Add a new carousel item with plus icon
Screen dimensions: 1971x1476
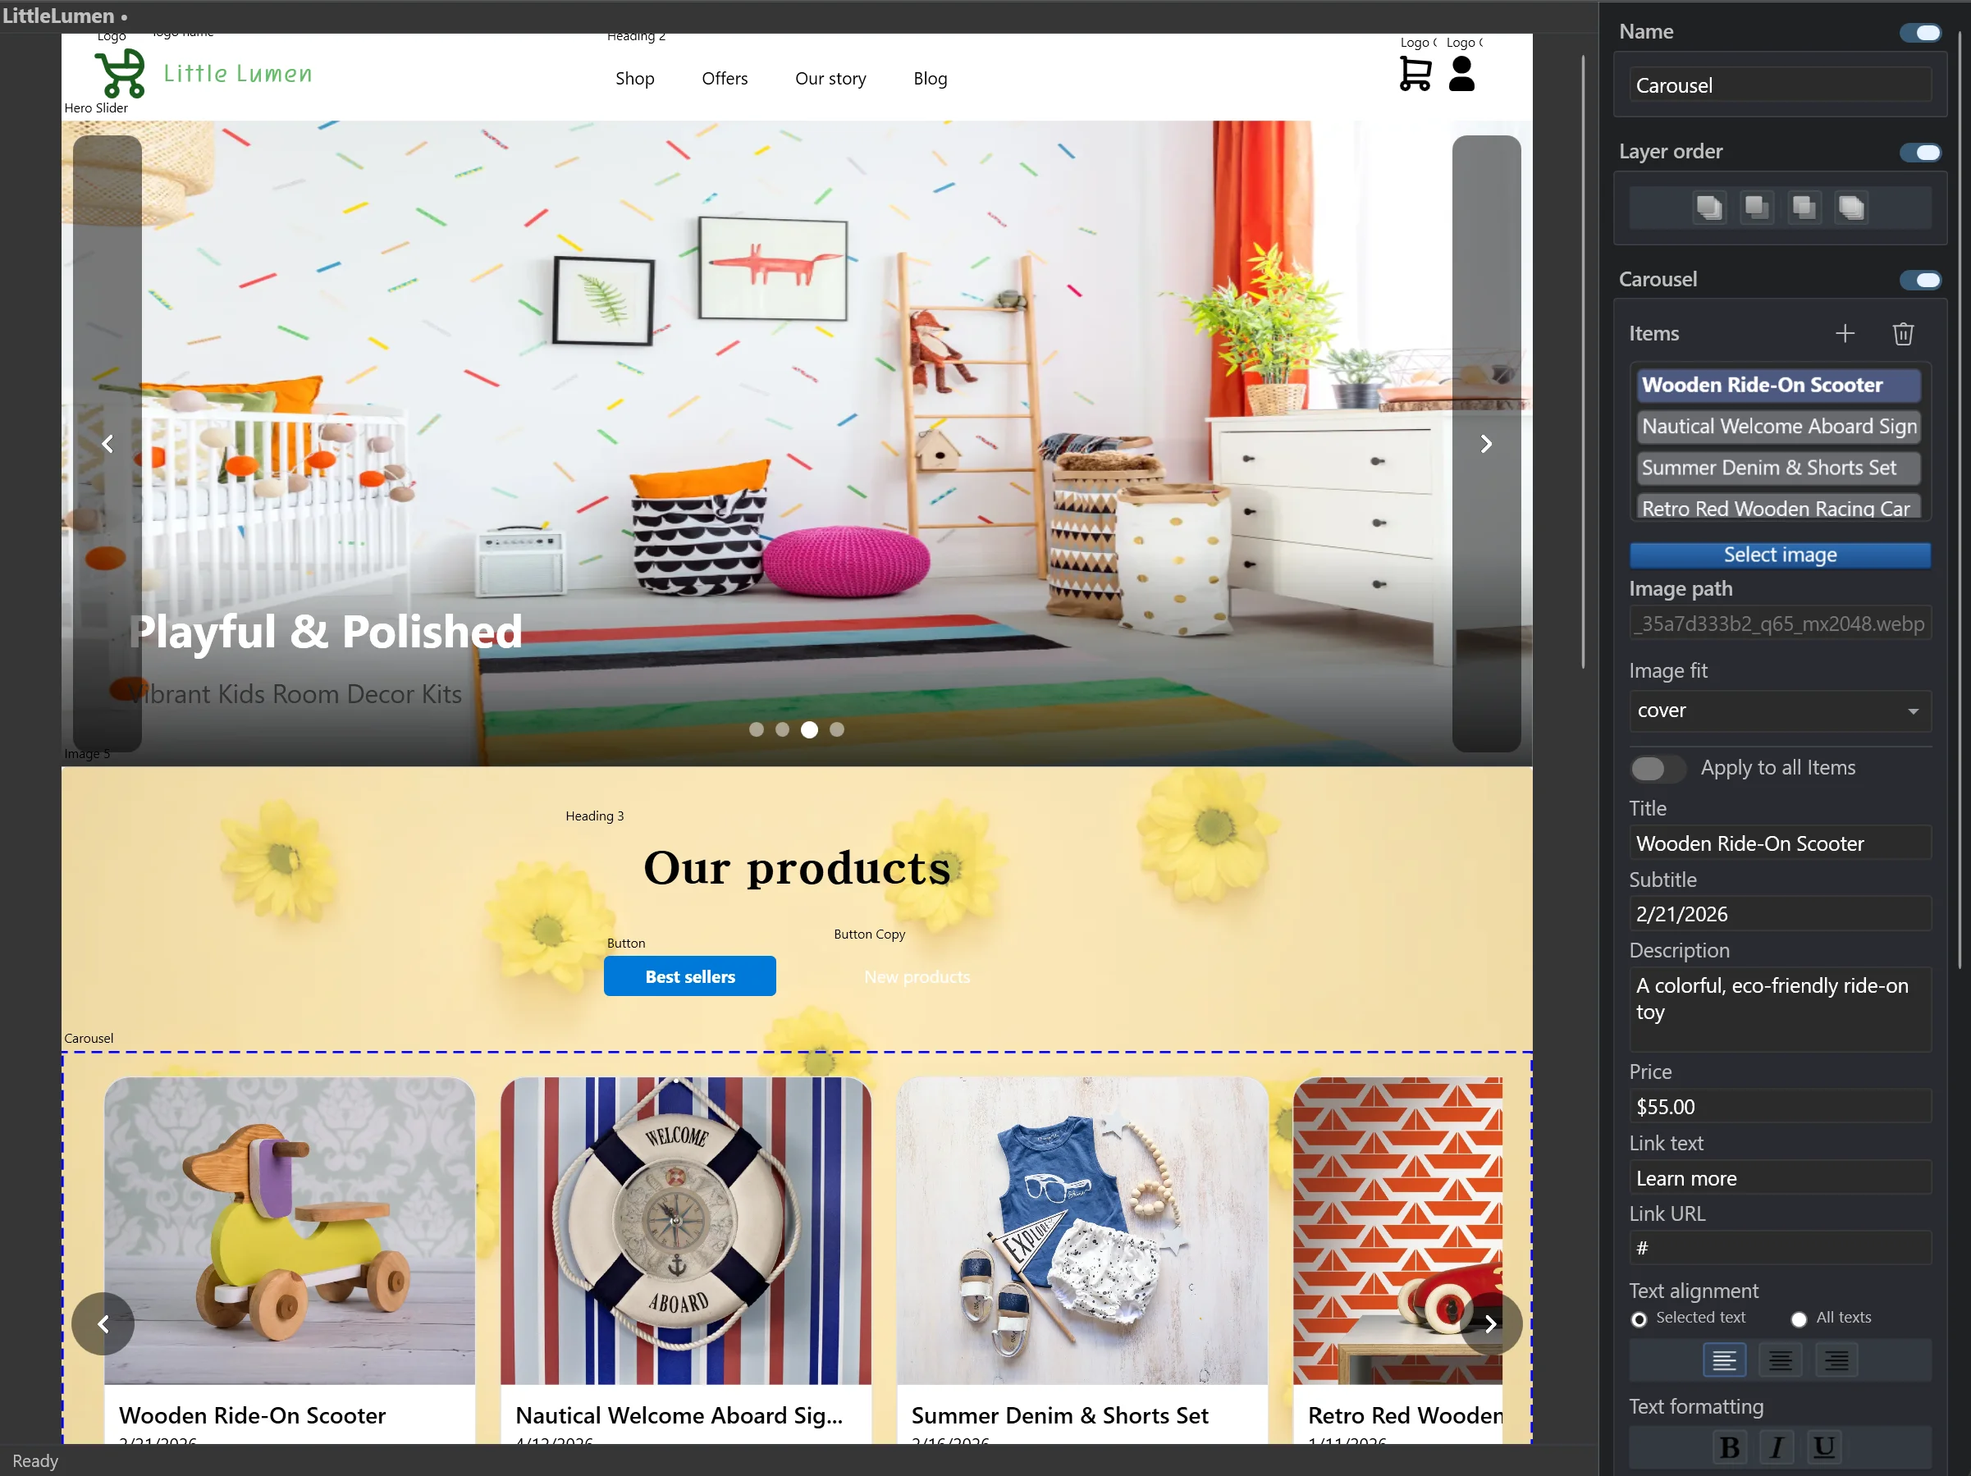click(1845, 333)
